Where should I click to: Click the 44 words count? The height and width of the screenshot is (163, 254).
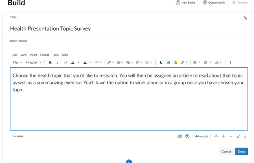pos(201,136)
